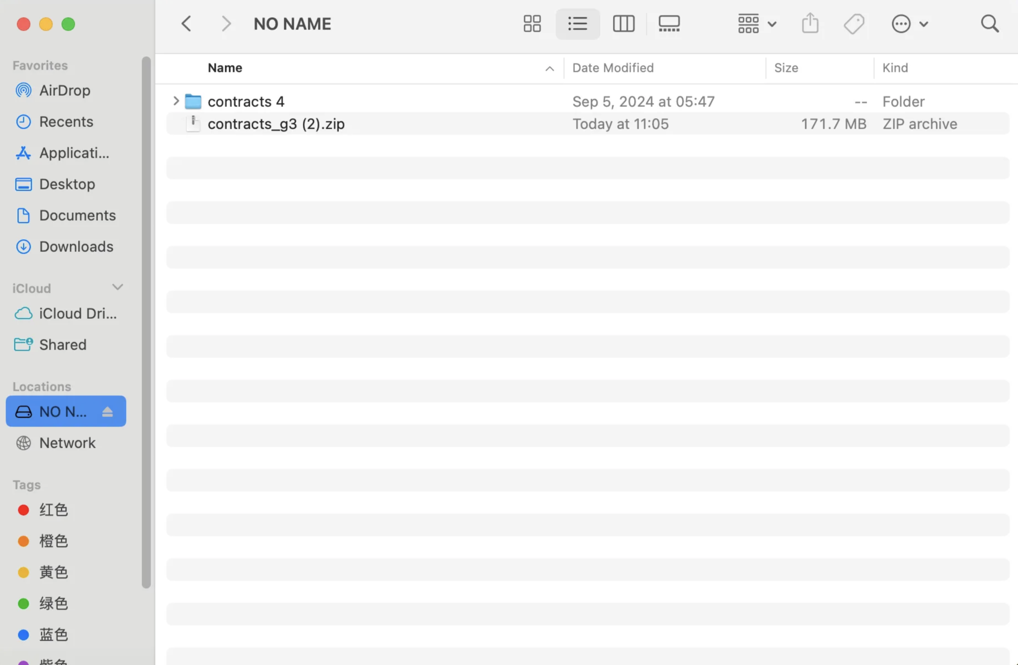Eject the NO NAME volume
1018x665 pixels.
[107, 412]
